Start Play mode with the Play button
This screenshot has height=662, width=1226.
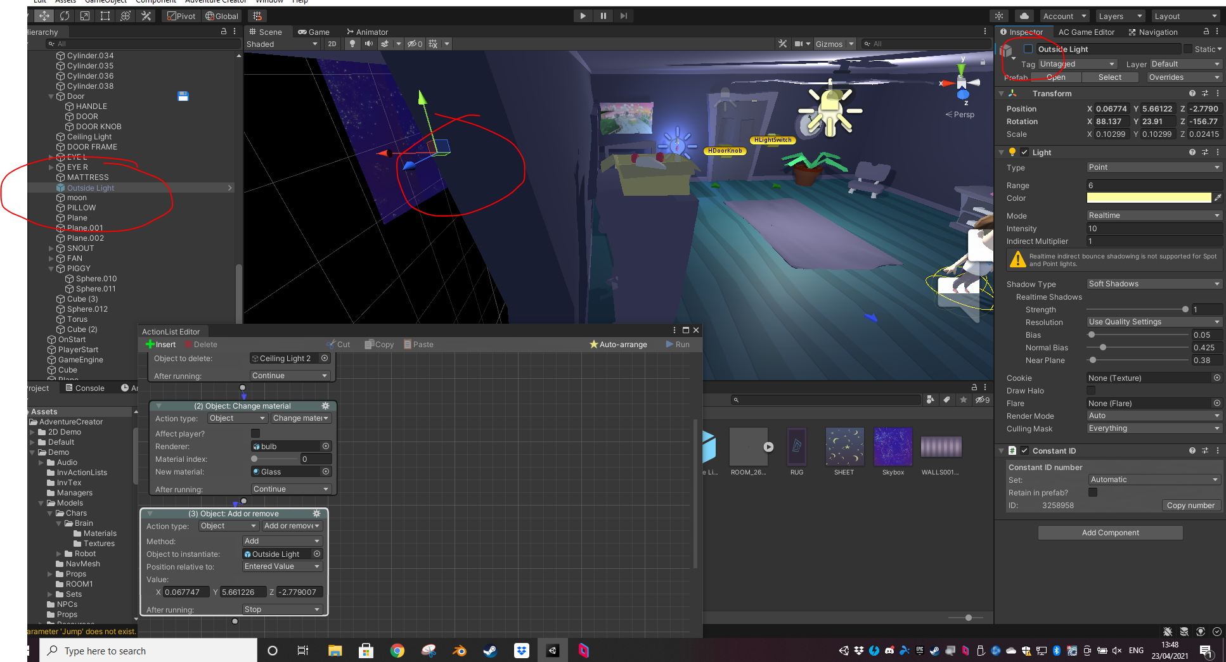583,16
